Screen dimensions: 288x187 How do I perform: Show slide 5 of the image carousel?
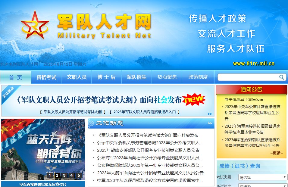point(79,176)
